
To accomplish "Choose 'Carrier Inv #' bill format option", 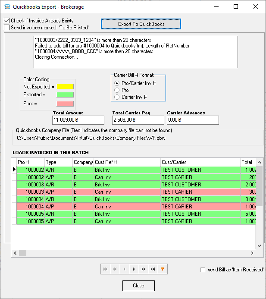I will [116, 98].
